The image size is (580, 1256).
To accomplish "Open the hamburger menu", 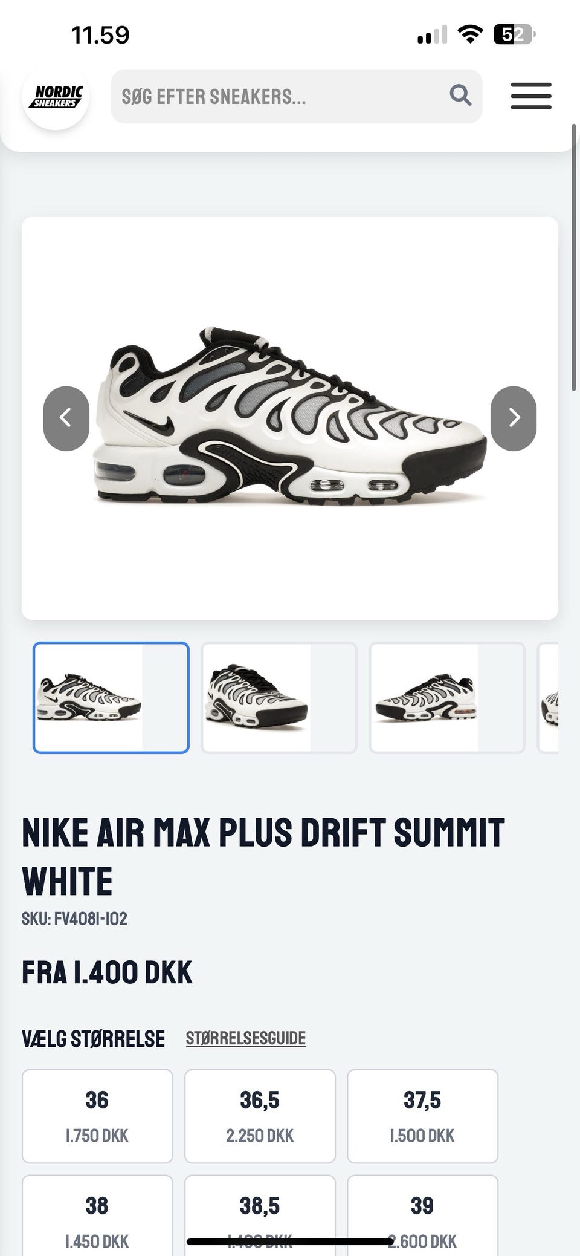I will [x=531, y=96].
